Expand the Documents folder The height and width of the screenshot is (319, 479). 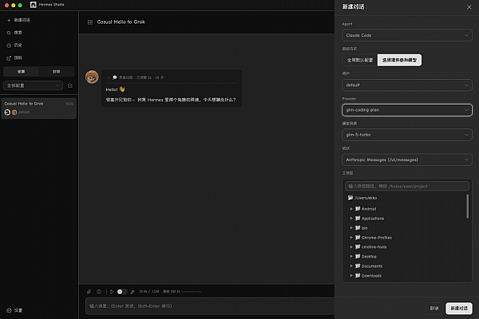351,266
